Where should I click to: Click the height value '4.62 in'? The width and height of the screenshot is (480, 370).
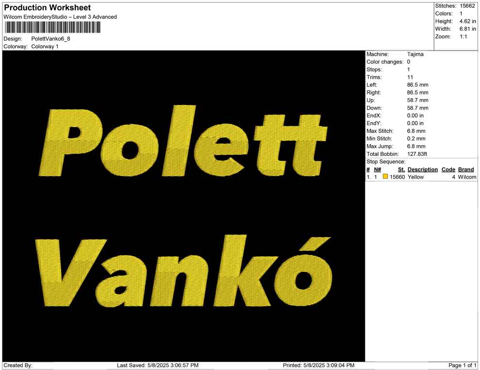(x=467, y=21)
